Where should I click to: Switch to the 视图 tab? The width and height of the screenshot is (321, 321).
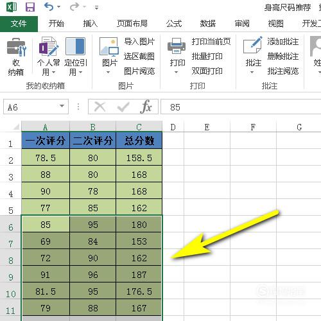(276, 24)
